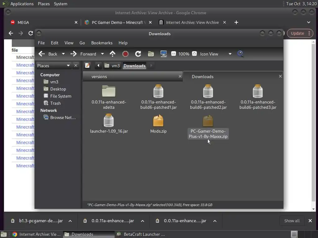Screen dimensions: 318x238
Task: Open Back history dropdown arrow
Action: 63,54
